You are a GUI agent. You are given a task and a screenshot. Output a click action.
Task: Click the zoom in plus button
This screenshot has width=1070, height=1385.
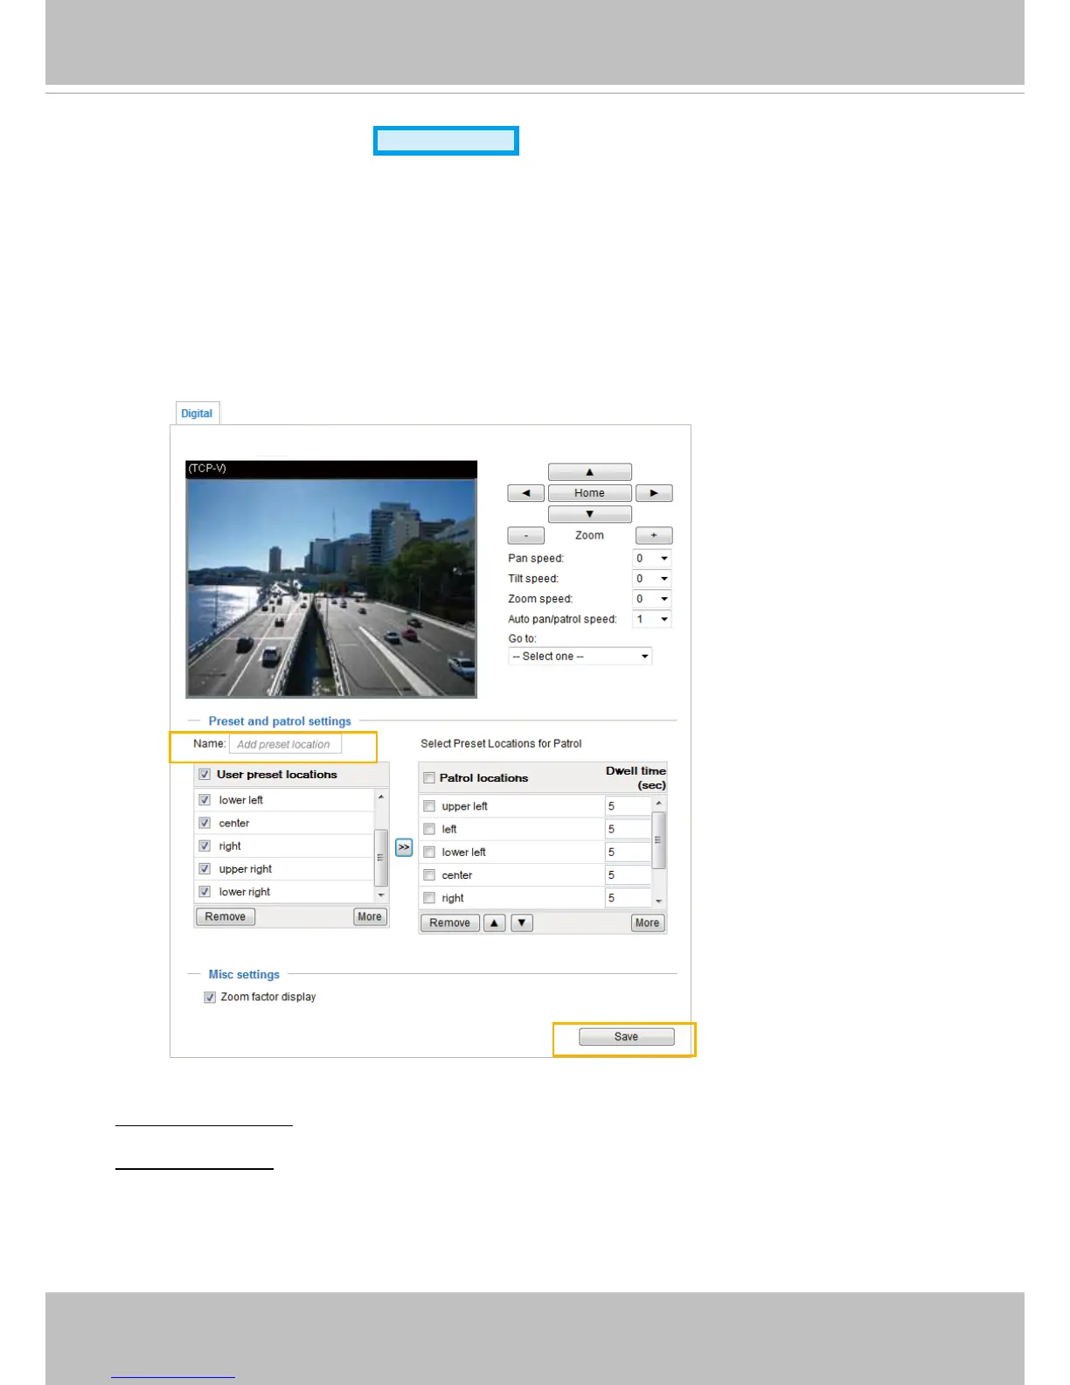[653, 535]
